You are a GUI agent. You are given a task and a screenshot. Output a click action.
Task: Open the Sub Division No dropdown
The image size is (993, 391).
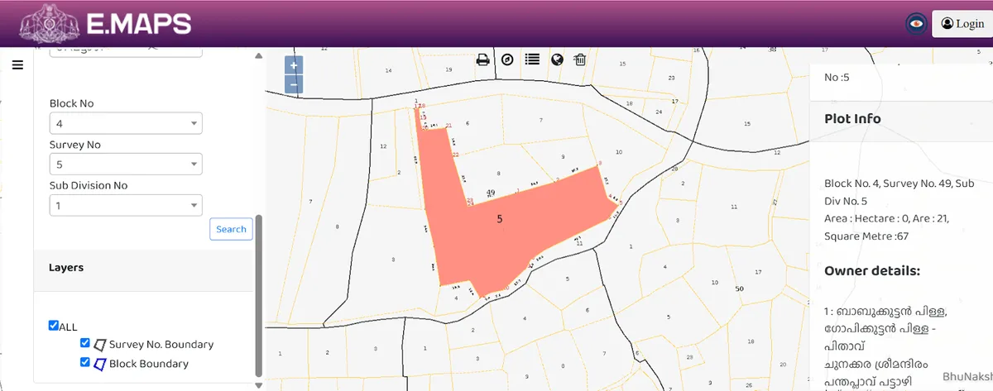point(126,205)
